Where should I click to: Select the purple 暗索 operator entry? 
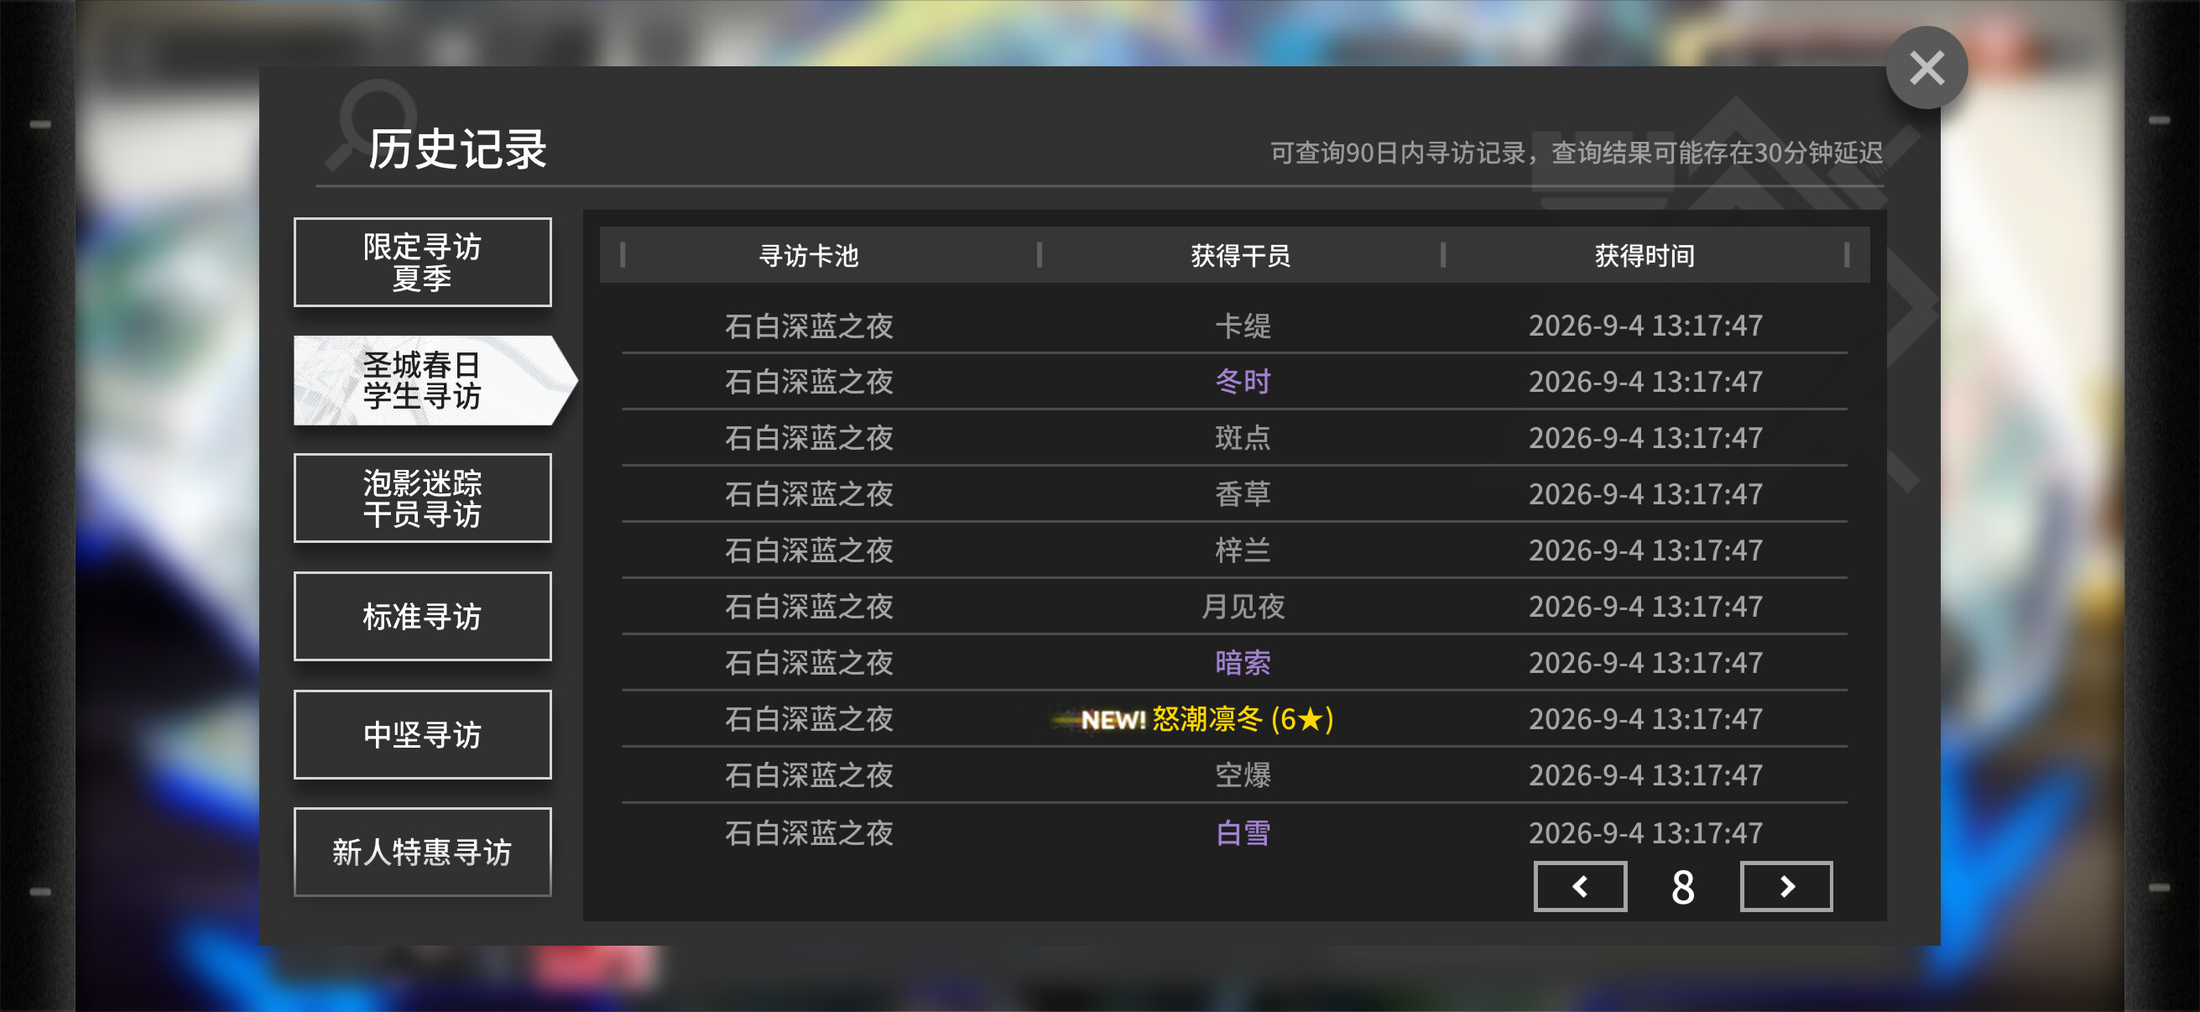pyautogui.click(x=1243, y=663)
